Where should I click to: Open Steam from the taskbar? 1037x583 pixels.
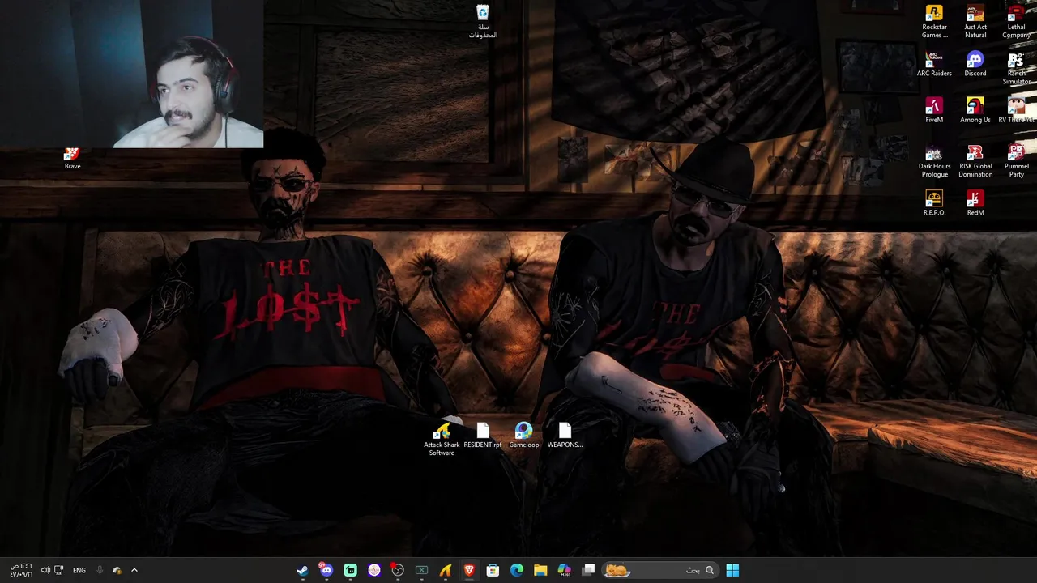tap(302, 570)
